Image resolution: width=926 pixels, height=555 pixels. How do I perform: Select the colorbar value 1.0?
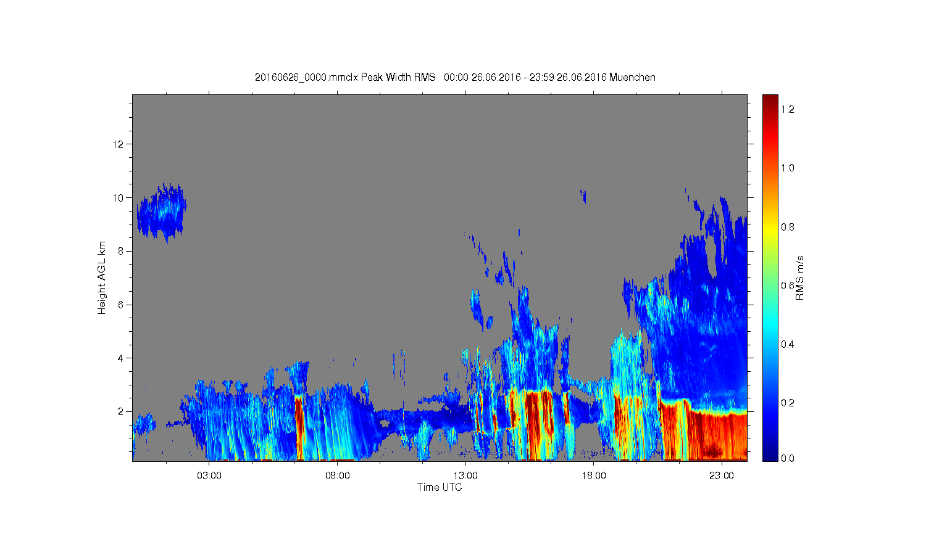click(787, 168)
